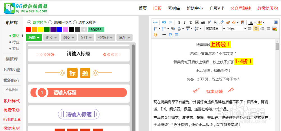Open paragraph spacing after dropdown
This screenshot has width=281, height=131.
(192, 28)
